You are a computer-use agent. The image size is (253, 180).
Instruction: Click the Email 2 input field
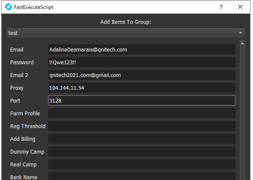click(142, 75)
